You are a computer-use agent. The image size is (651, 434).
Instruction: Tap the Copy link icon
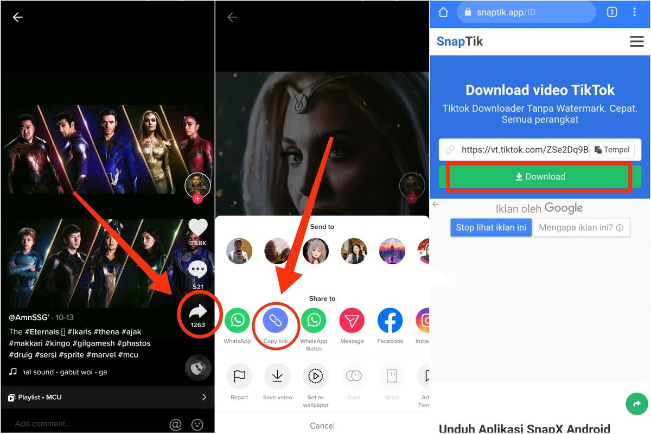(x=276, y=321)
